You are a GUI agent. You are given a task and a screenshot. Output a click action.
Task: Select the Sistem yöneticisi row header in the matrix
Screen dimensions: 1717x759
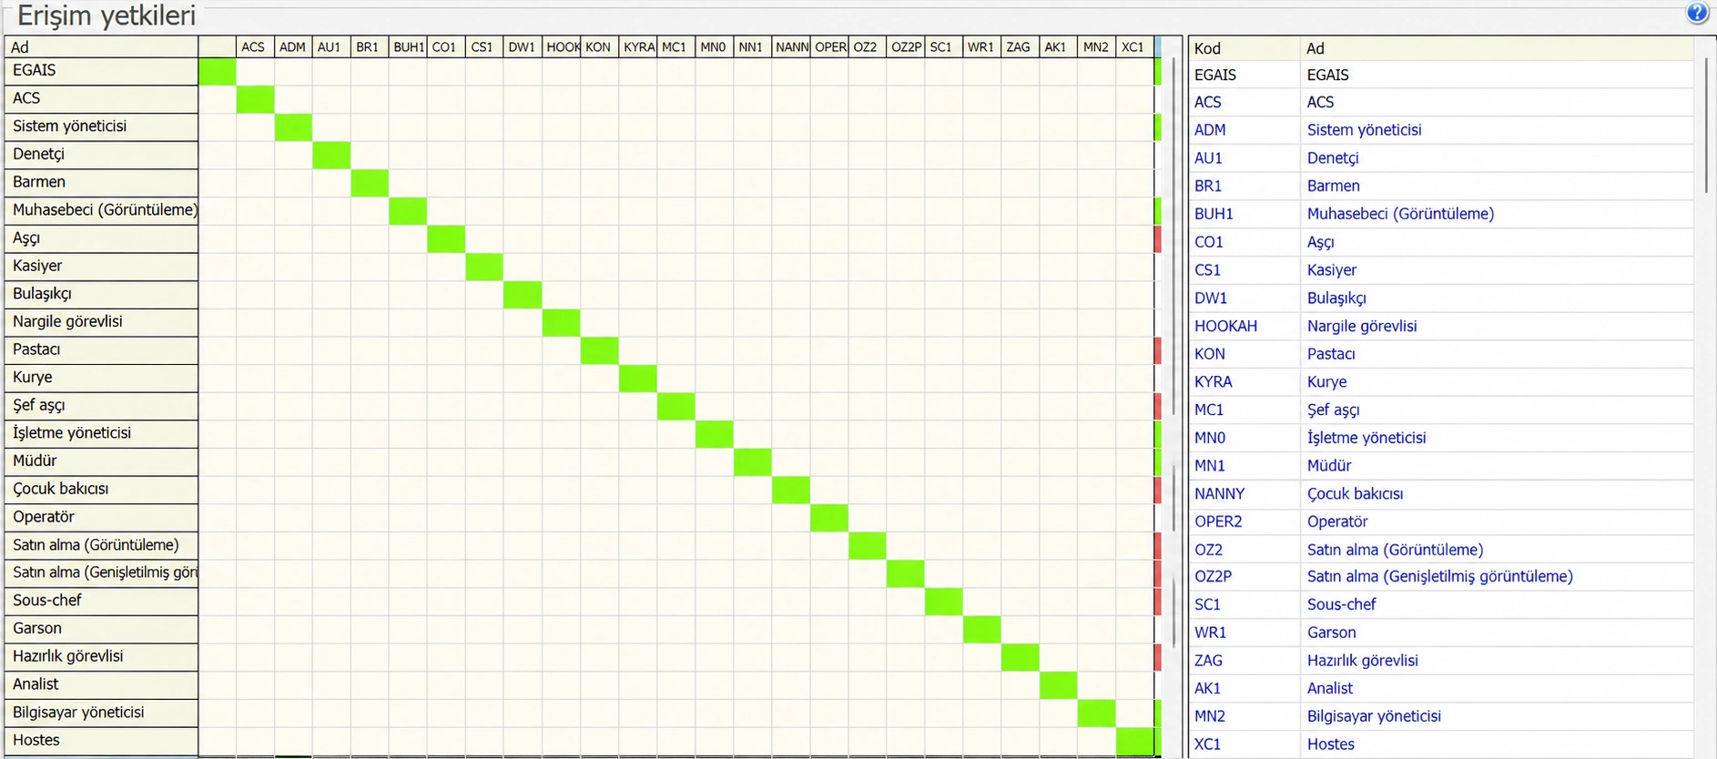tap(101, 126)
